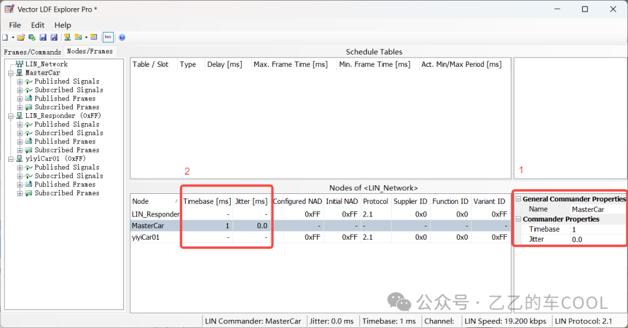
Task: Click Published Signals icon under yiyiCar01
Action: (28, 168)
